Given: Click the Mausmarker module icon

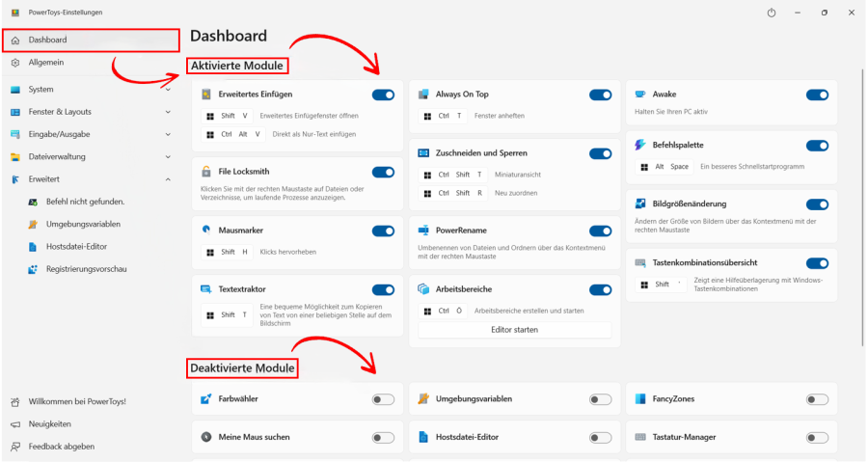Looking at the screenshot, I should [x=206, y=231].
